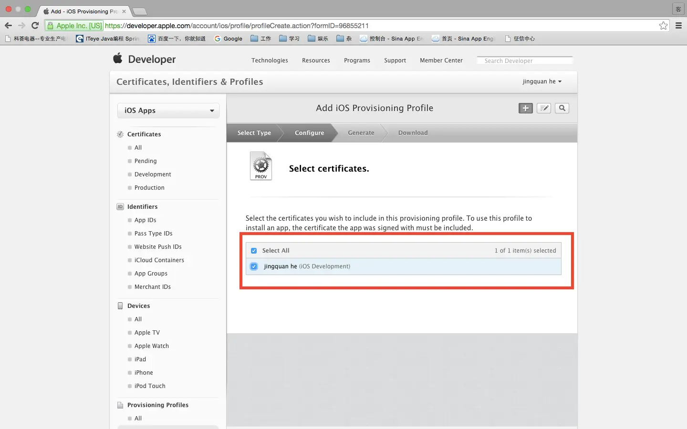Open the Google bookmark
The height and width of the screenshot is (429, 687).
pos(229,39)
